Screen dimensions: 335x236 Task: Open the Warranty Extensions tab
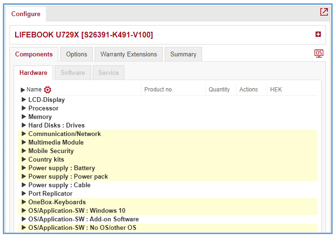[129, 54]
